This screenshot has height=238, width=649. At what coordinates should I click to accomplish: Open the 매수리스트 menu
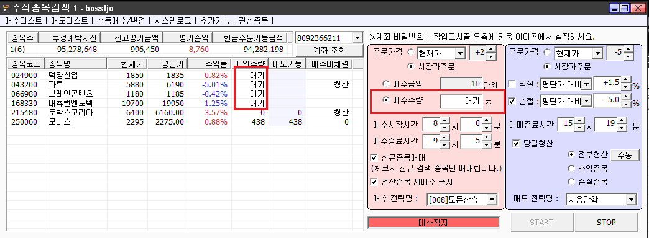[x=23, y=20]
